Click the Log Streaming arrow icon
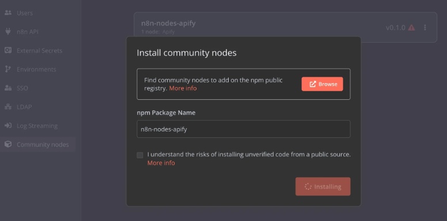Screen dimensions: 447x221 [8, 126]
